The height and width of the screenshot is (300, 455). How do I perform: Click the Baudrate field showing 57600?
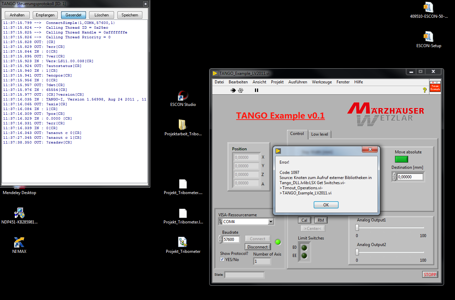point(231,240)
